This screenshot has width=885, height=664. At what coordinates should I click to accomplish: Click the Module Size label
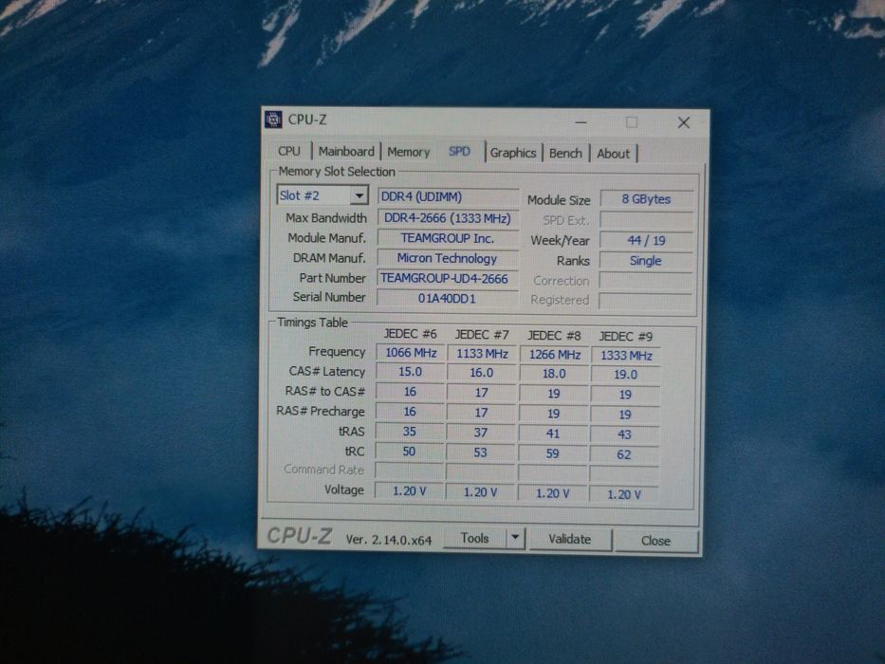coord(559,200)
